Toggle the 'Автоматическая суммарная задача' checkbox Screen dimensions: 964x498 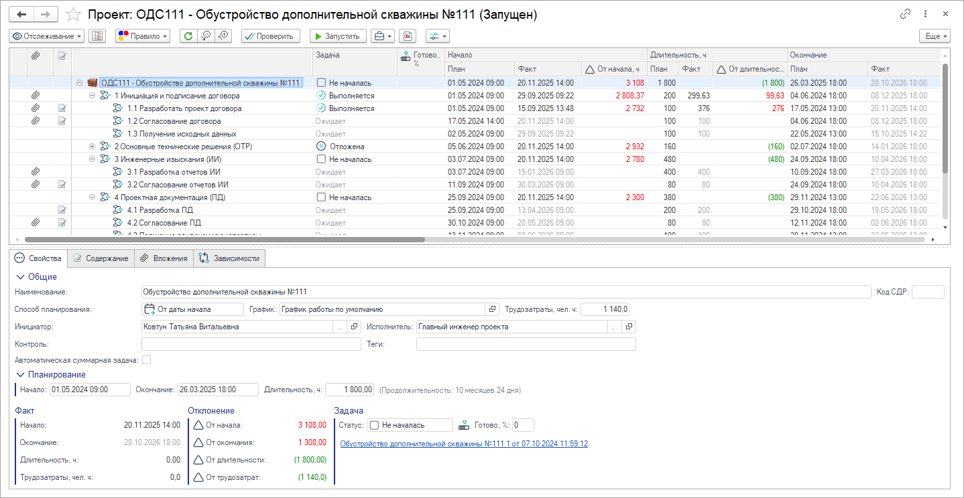(x=146, y=360)
